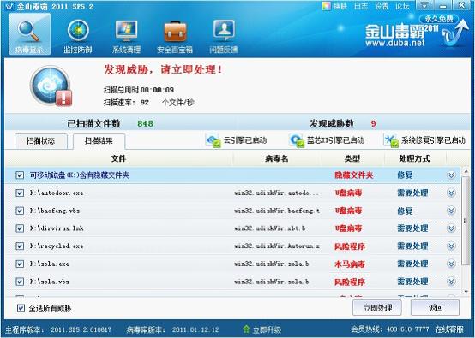Open the 系统清理 monitor icon
Screen dimensions: 475x338
(126, 31)
